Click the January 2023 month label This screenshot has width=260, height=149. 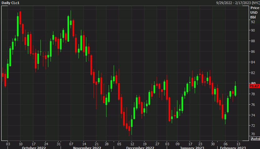coord(192,147)
